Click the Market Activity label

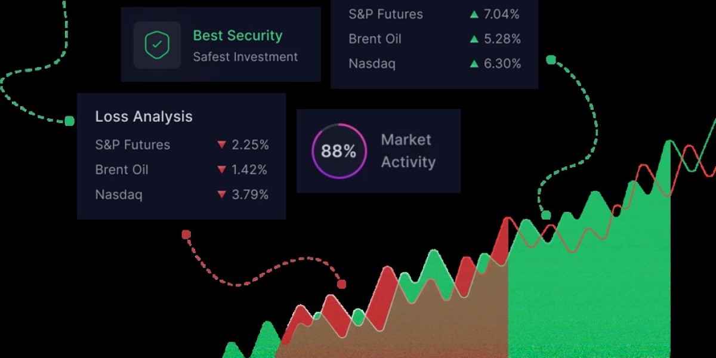pyautogui.click(x=408, y=151)
